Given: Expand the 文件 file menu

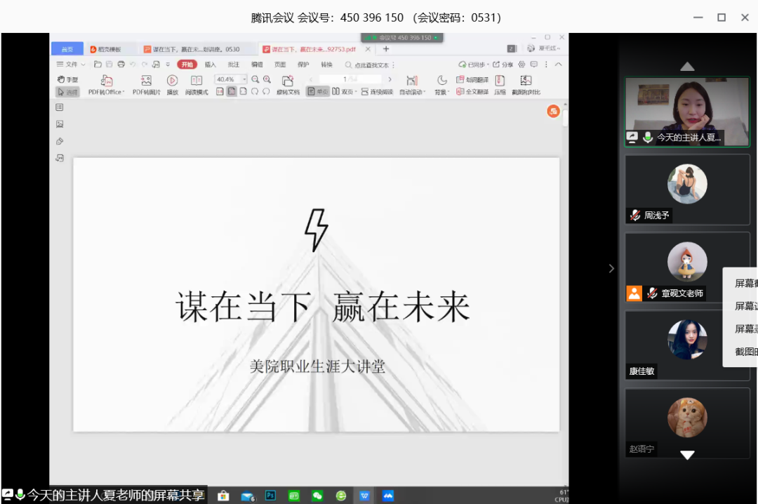Looking at the screenshot, I should (x=70, y=65).
